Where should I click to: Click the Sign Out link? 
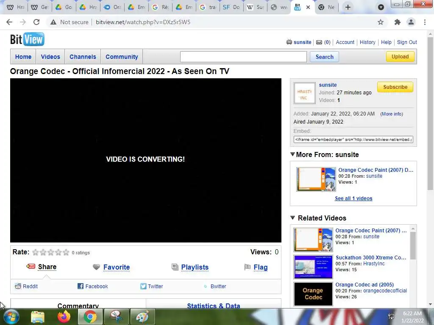[x=407, y=42]
